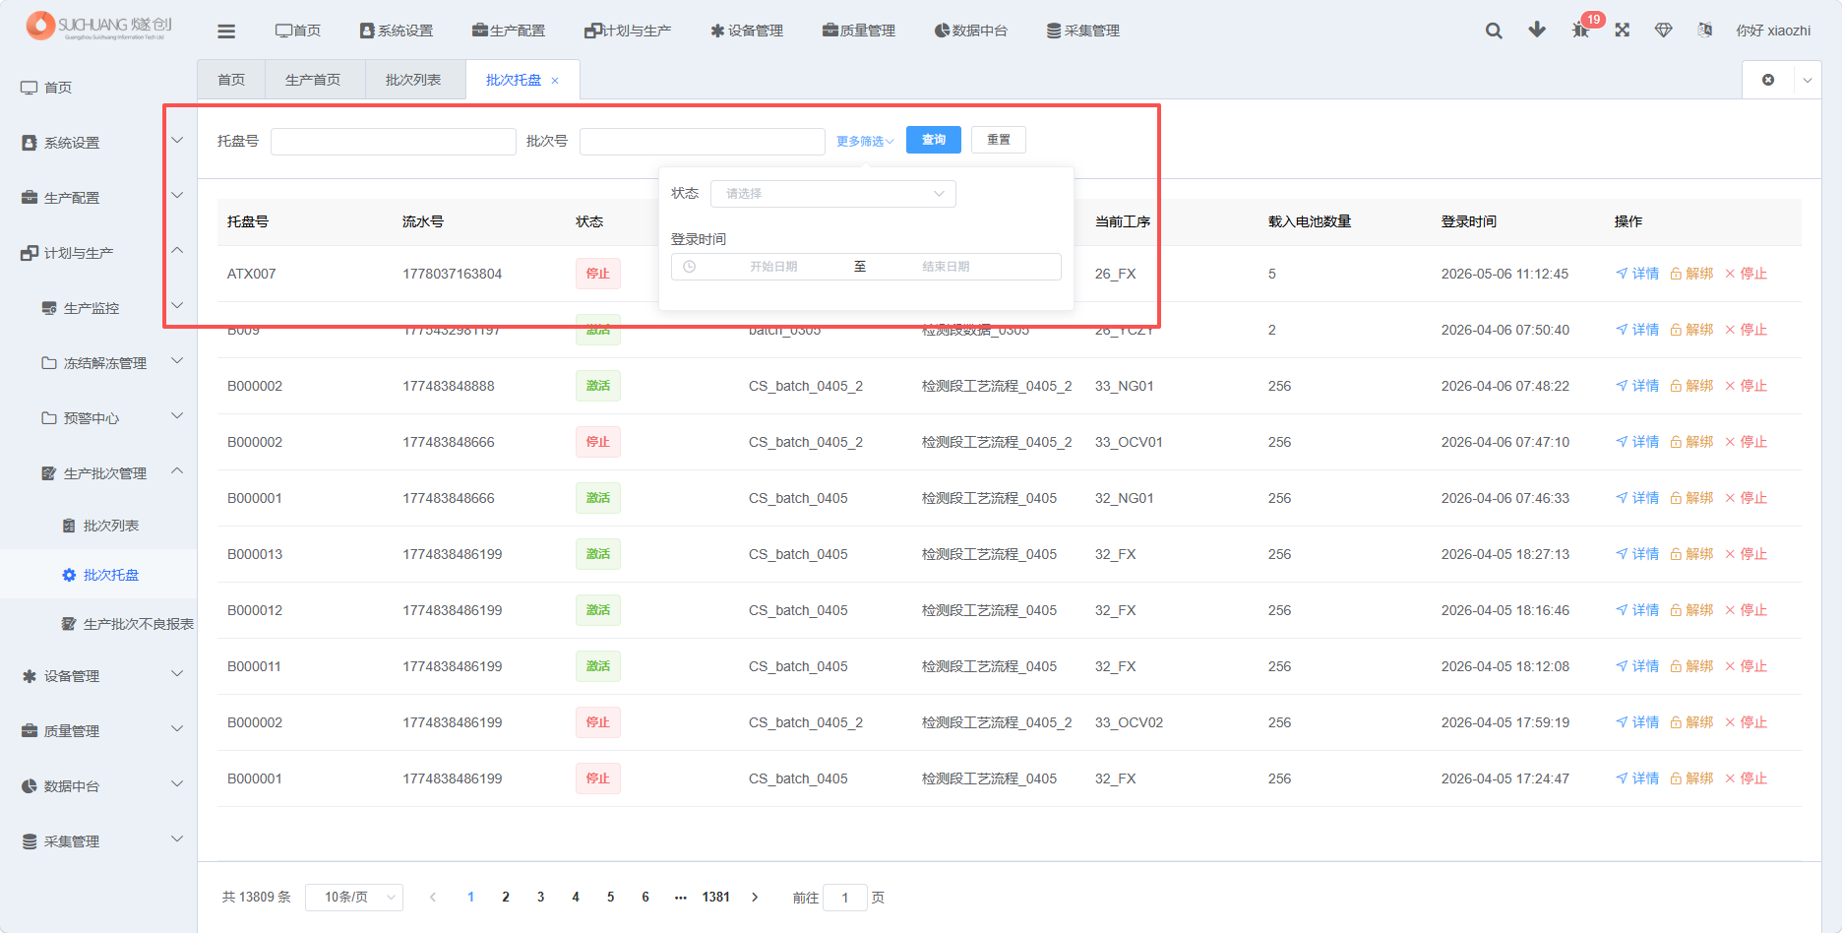Click the download arrow icon in header

click(x=1537, y=30)
